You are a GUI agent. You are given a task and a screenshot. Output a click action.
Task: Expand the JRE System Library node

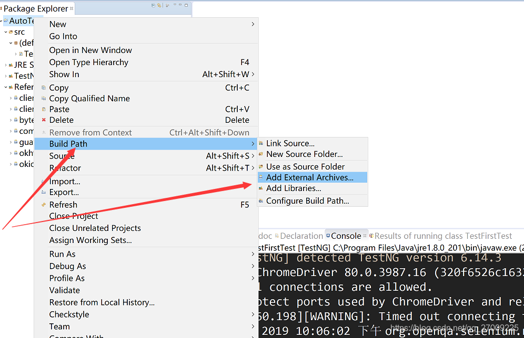(x=6, y=65)
